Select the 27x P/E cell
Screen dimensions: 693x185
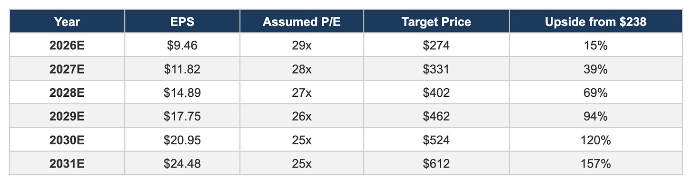pos(302,93)
